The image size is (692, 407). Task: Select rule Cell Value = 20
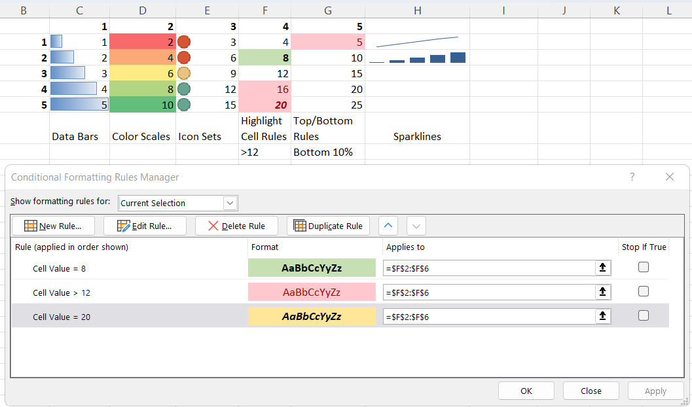coord(62,317)
